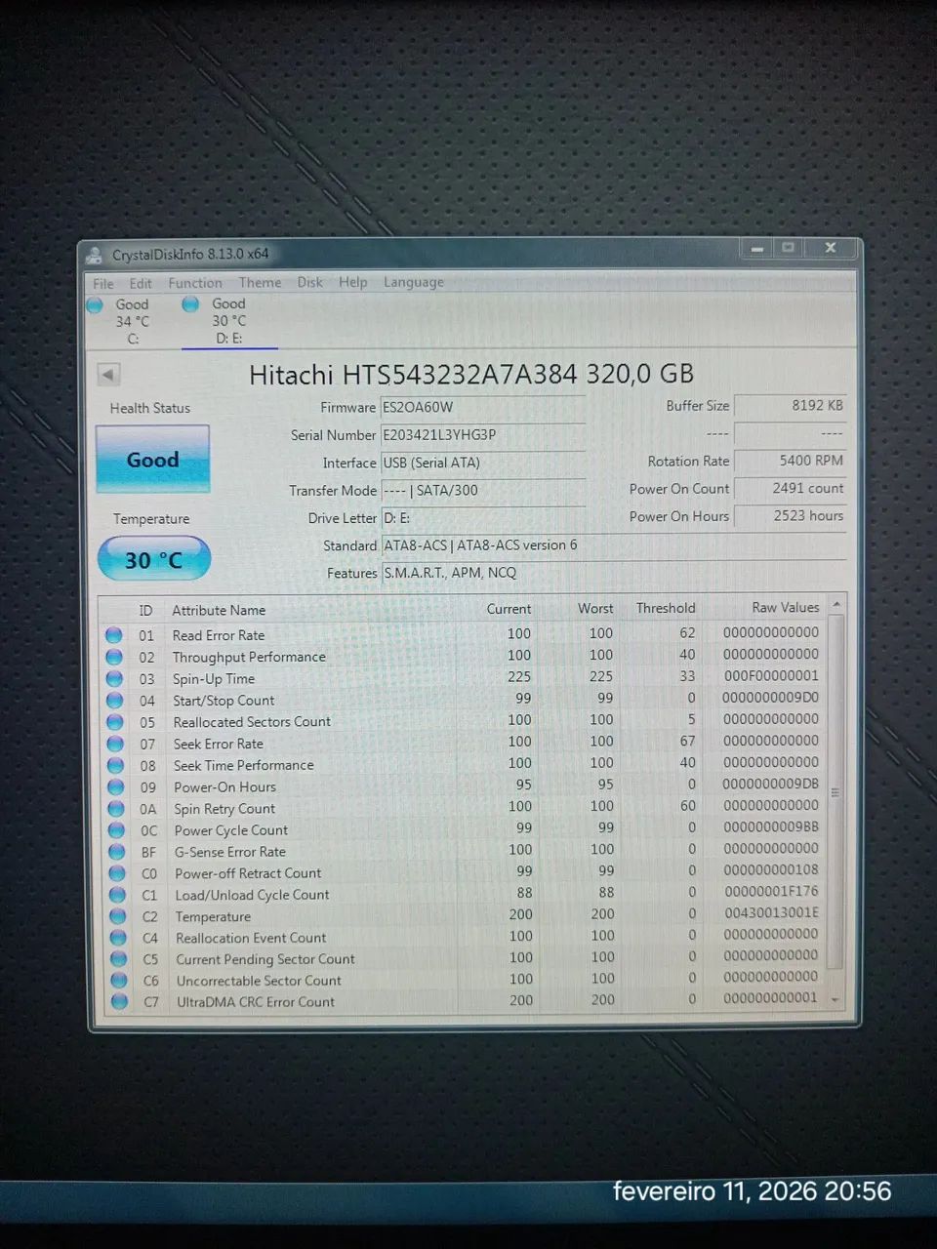
Task: Click the status indicator icon for drive D: E:
Action: pos(190,304)
